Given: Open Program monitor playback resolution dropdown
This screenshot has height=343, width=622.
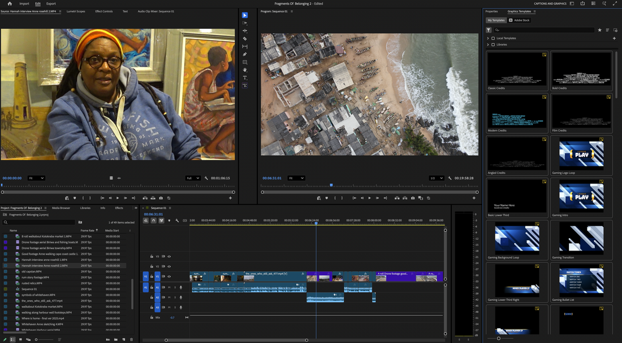Looking at the screenshot, I should tap(436, 178).
